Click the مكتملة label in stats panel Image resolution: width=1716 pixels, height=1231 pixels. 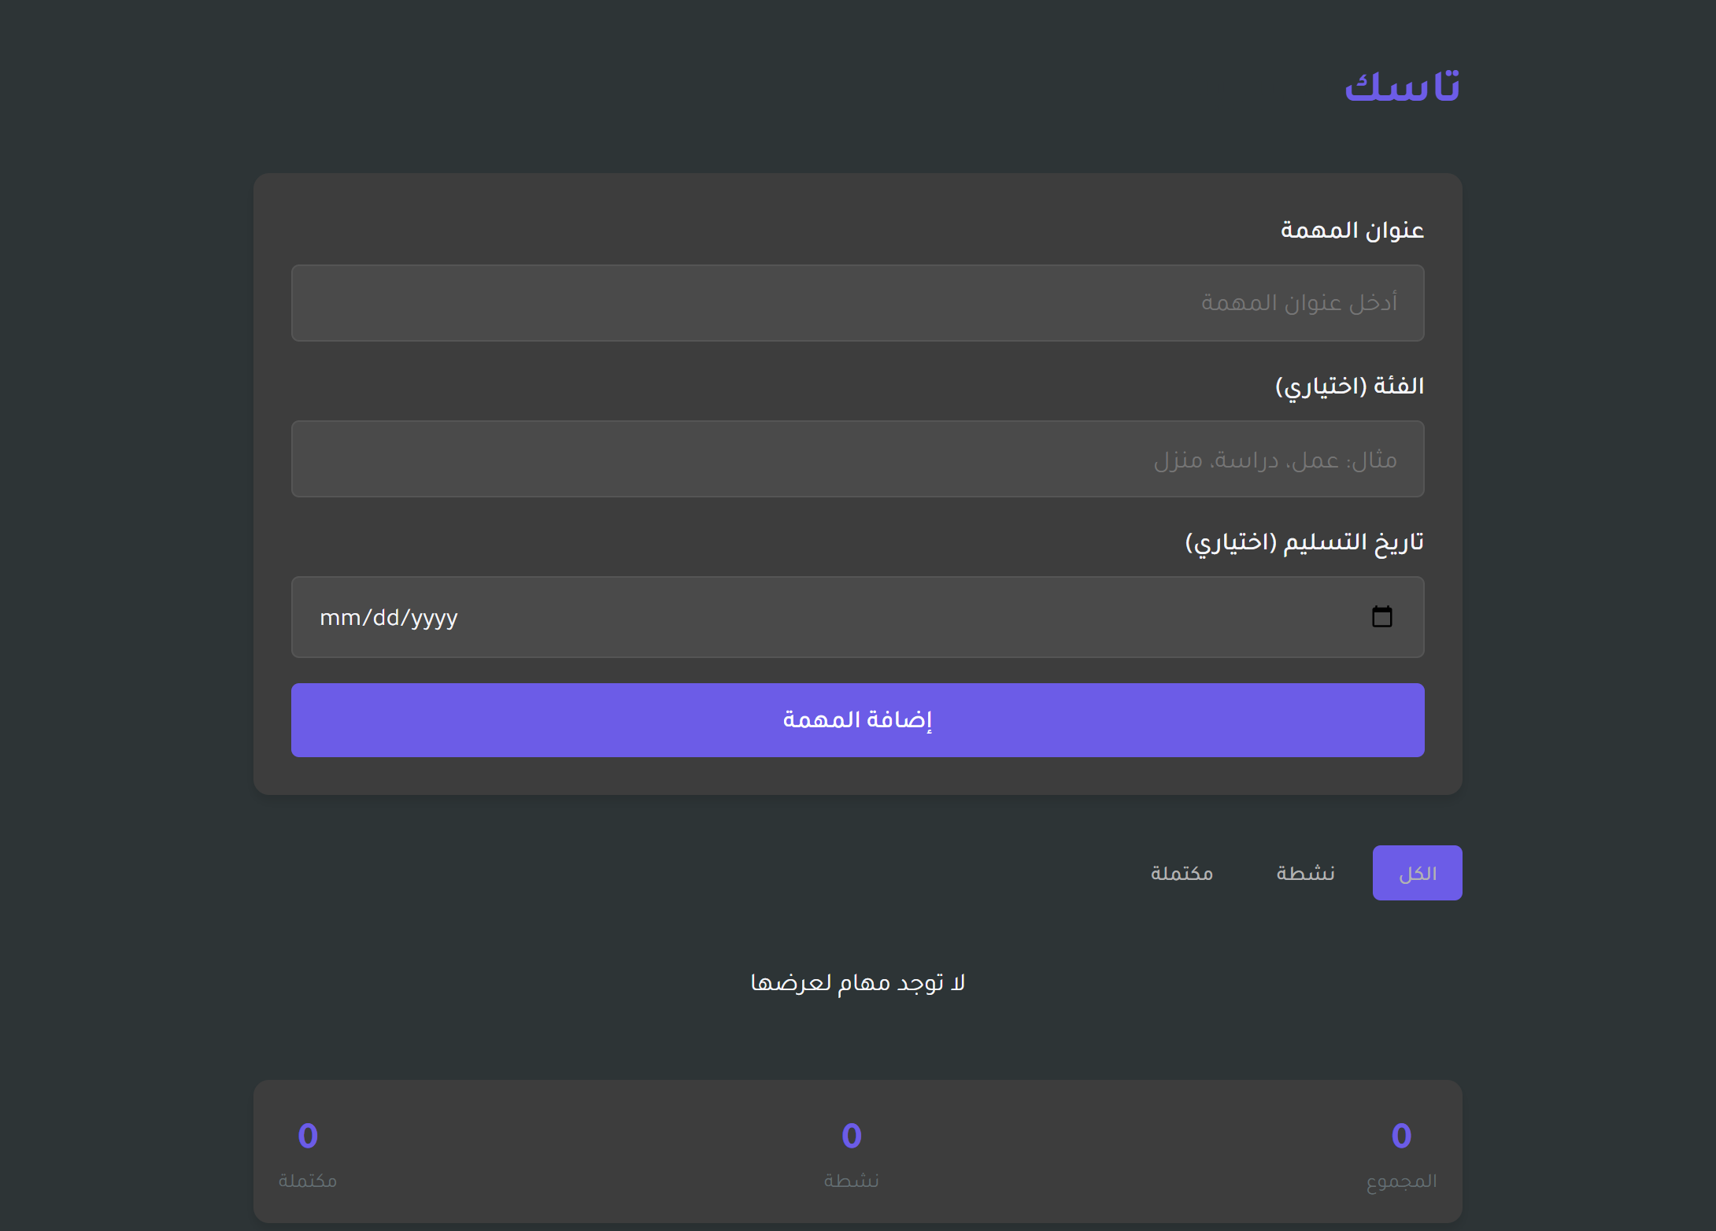point(308,1181)
